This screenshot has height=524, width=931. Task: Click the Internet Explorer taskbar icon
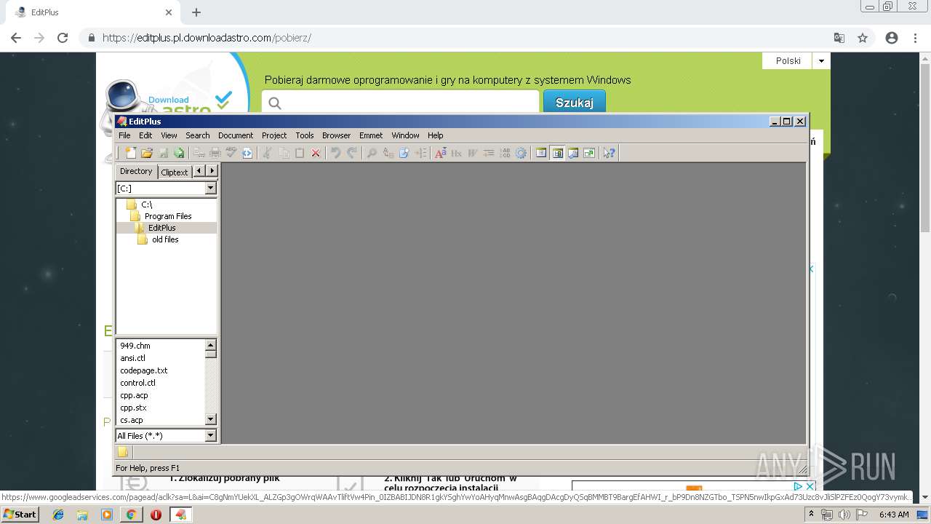pos(58,515)
